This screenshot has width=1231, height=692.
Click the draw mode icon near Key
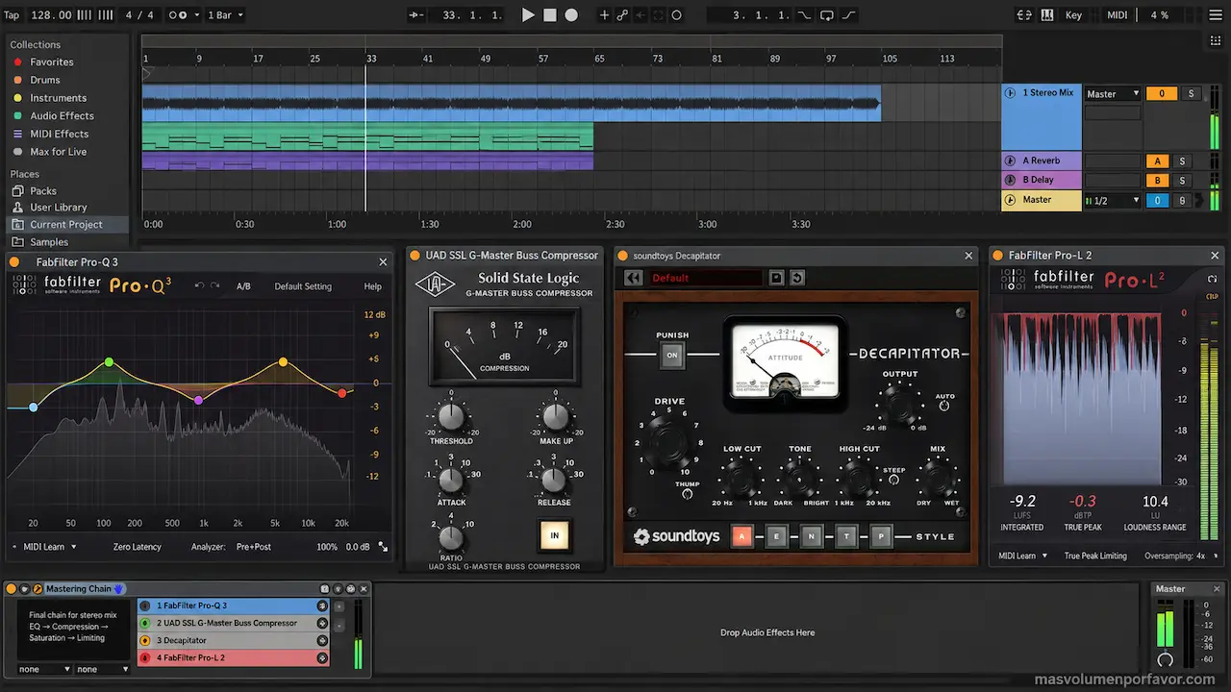click(x=1025, y=15)
